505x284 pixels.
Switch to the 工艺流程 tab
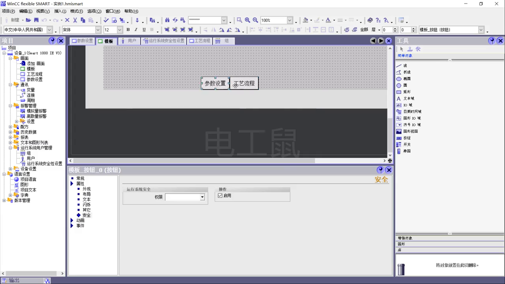tap(200, 41)
